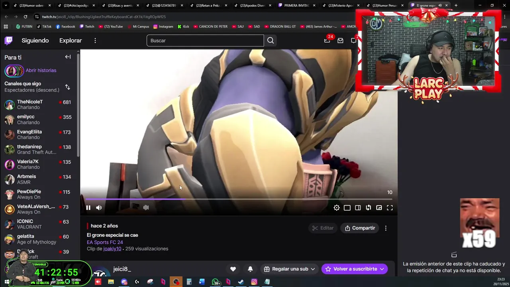This screenshot has height=287, width=510.
Task: Collapse the Para ti sidebar
Action: (68, 57)
